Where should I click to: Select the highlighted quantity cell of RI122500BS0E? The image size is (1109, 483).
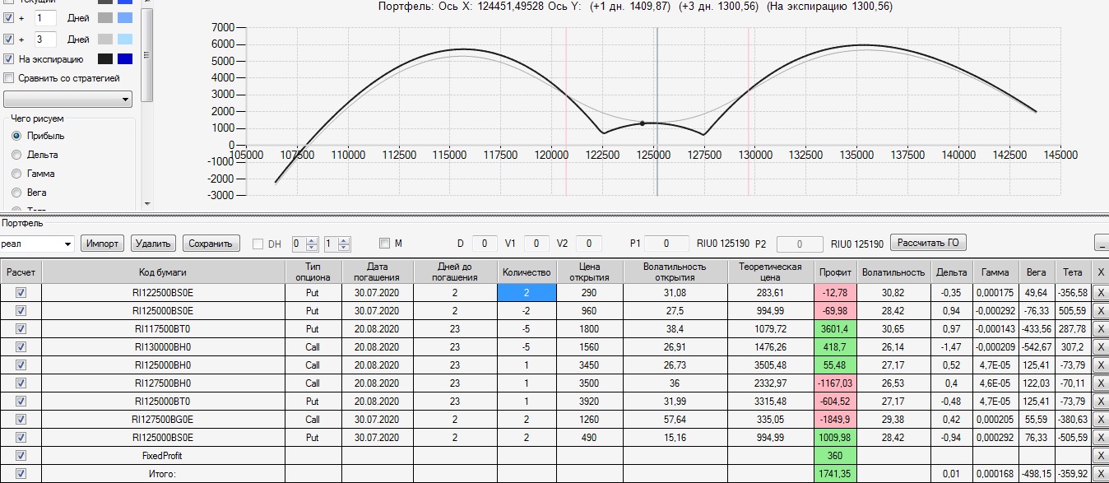pyautogui.click(x=527, y=292)
